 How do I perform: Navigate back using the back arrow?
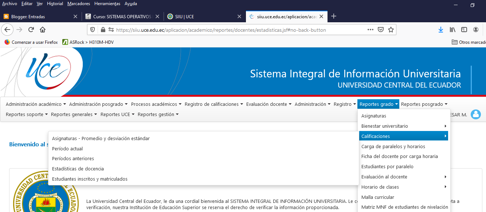pyautogui.click(x=7, y=30)
